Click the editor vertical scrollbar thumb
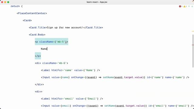The image size is (194, 109). point(193,51)
